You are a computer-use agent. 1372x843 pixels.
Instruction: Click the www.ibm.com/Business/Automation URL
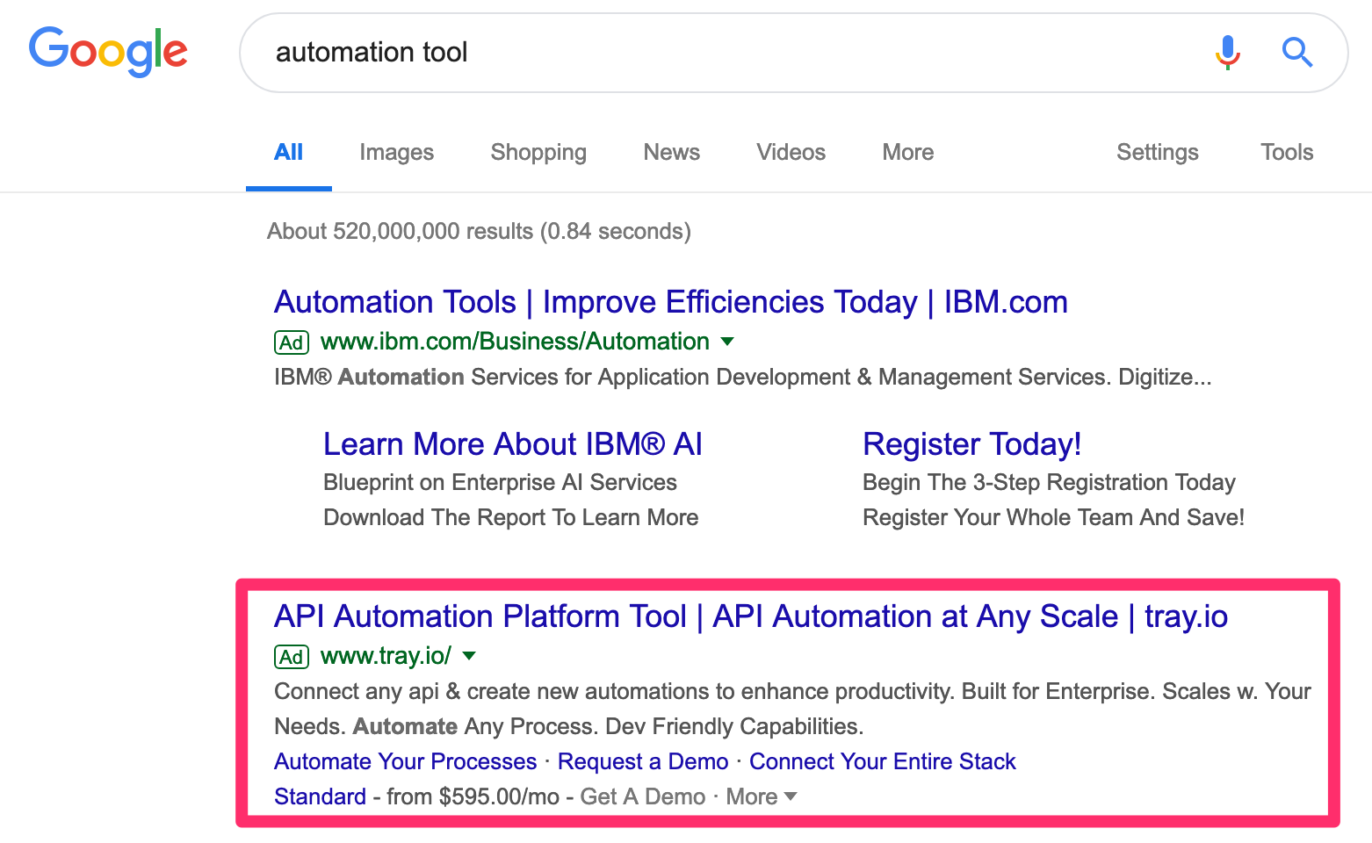tap(515, 342)
